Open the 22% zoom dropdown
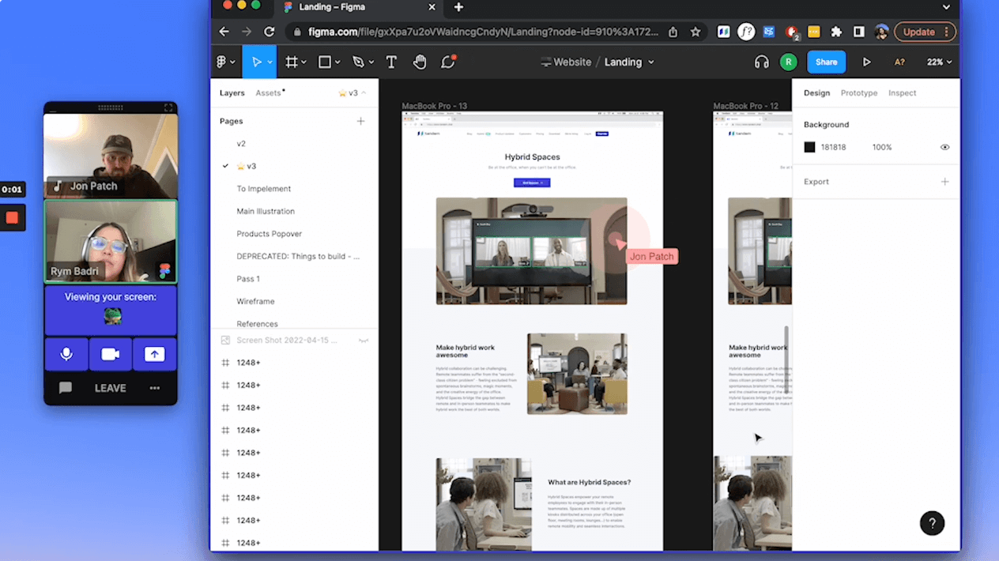 point(939,62)
